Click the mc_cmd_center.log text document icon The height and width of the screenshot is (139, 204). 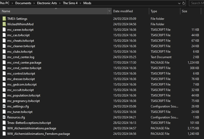click(x=4, y=57)
